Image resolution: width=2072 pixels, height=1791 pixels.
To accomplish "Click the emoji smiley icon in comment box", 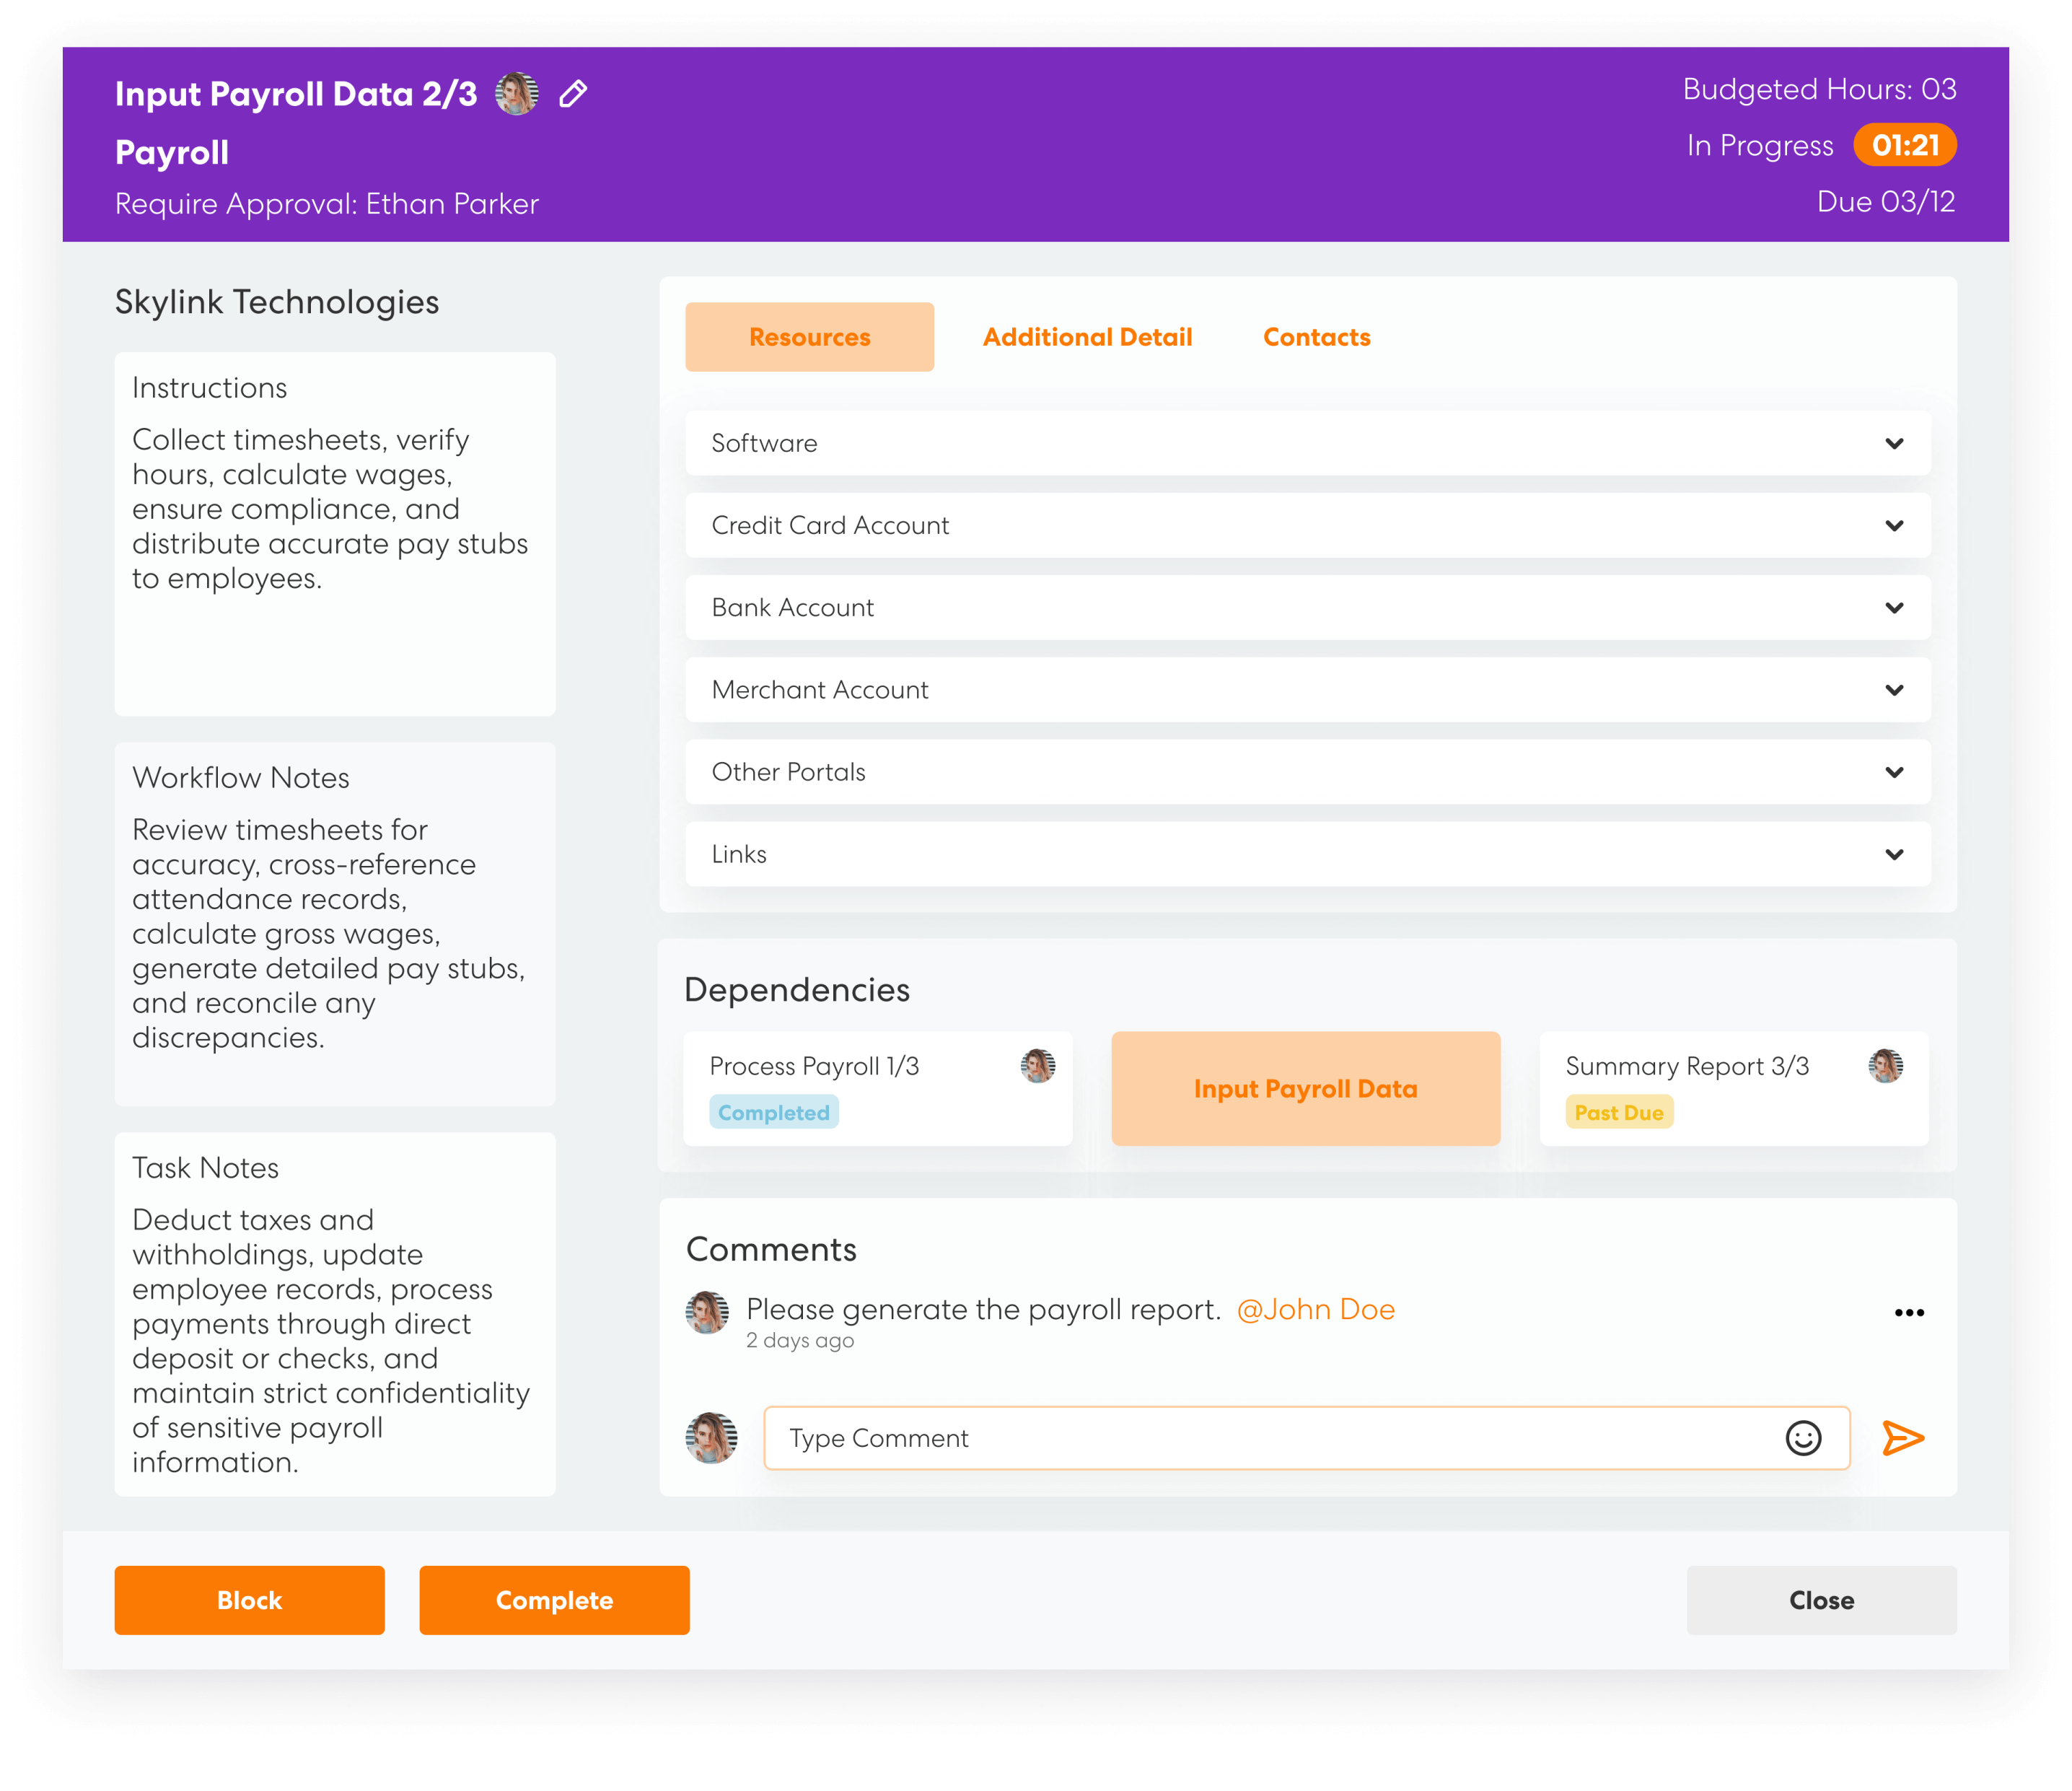I will (1806, 1437).
